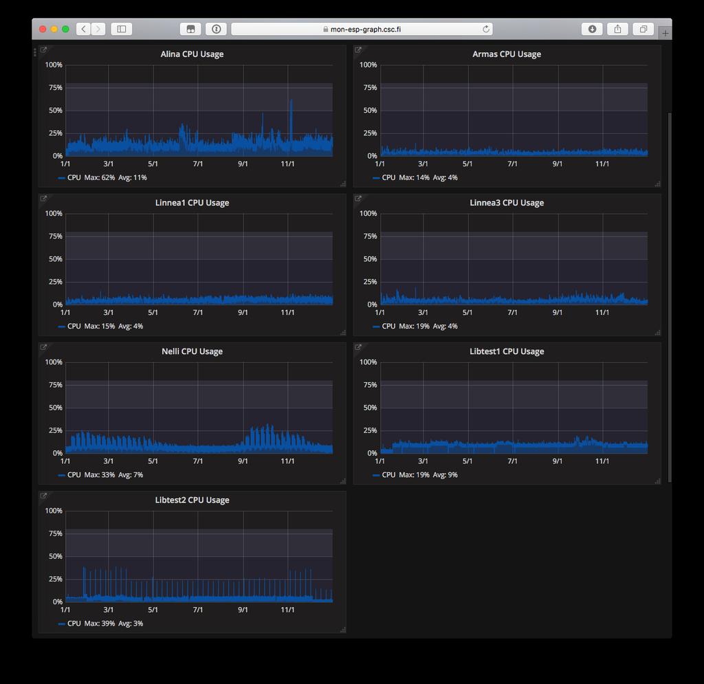Open the Safari downloads button
This screenshot has height=684, width=704.
pos(592,29)
